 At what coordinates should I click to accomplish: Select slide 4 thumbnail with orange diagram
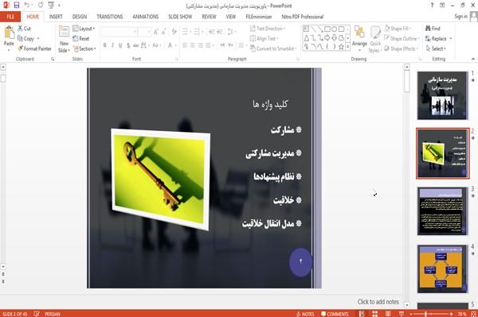(x=443, y=269)
